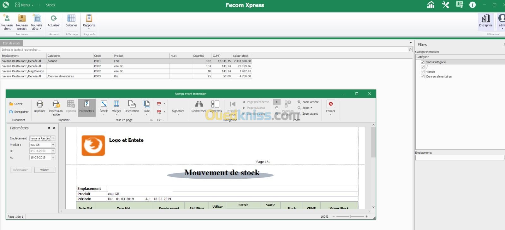Click the Nouveau client icon

(x=7, y=18)
